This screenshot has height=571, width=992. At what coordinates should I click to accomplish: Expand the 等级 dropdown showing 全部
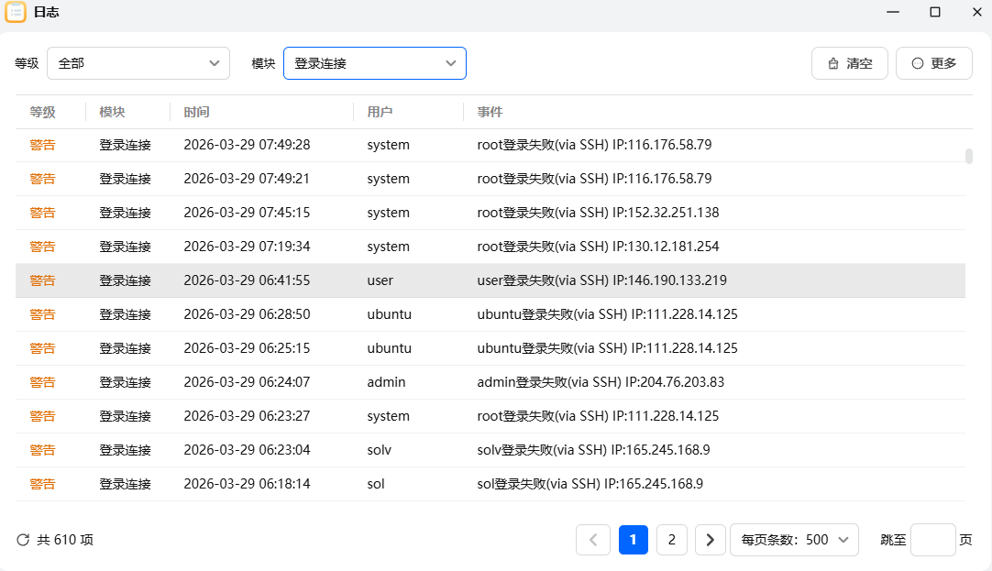coord(138,63)
